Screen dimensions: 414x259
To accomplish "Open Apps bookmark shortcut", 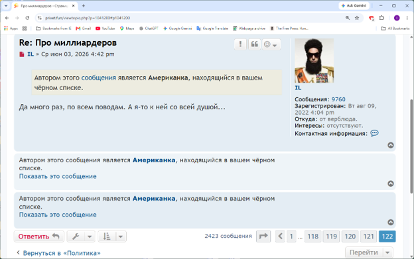I will click(11, 28).
